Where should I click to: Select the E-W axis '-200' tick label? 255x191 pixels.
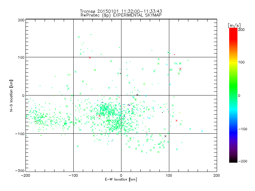pyautogui.click(x=25, y=175)
